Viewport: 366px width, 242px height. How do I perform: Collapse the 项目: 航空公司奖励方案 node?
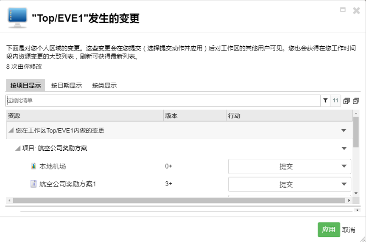[x=18, y=148]
